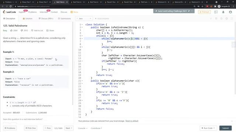Screen dimensions: 236x132
Task: Switch to the Submissions tab
Action: click(x=64, y=19)
